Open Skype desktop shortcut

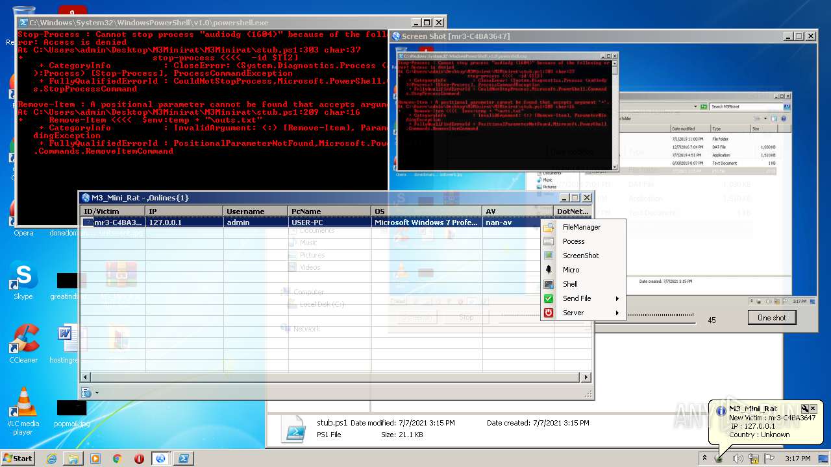pyautogui.click(x=23, y=281)
